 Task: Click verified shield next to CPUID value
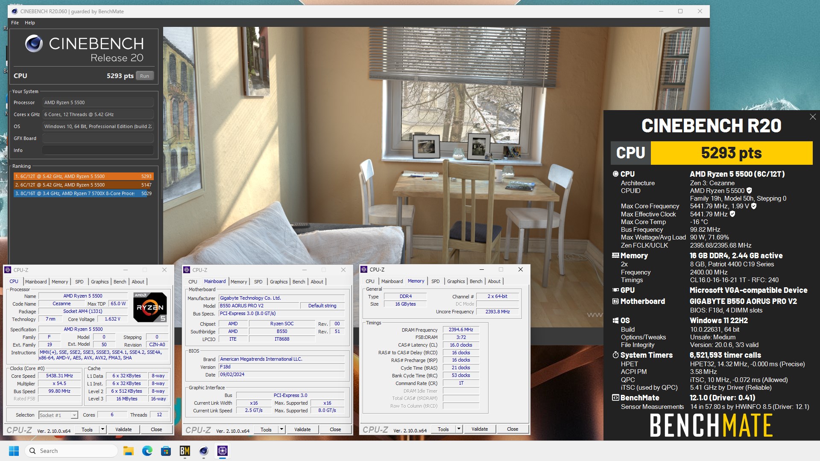749,191
